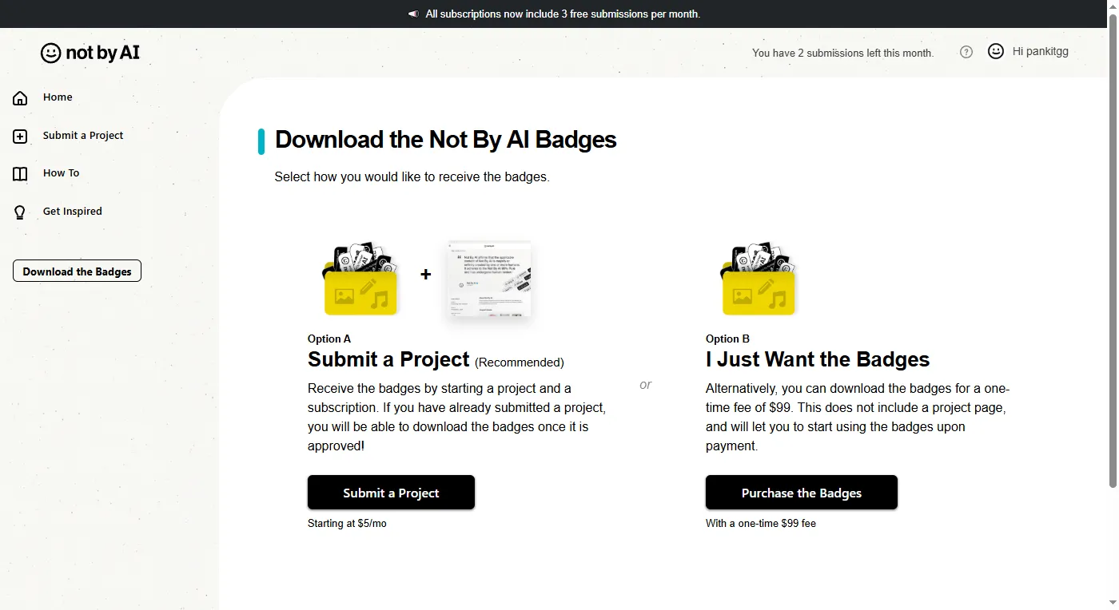
Task: Click the Not By AI smiley logo
Action: [50, 53]
